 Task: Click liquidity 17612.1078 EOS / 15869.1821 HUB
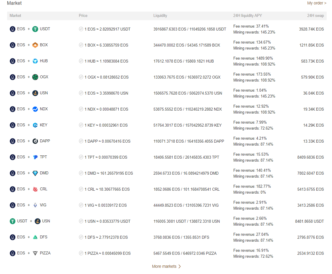pos(183,61)
